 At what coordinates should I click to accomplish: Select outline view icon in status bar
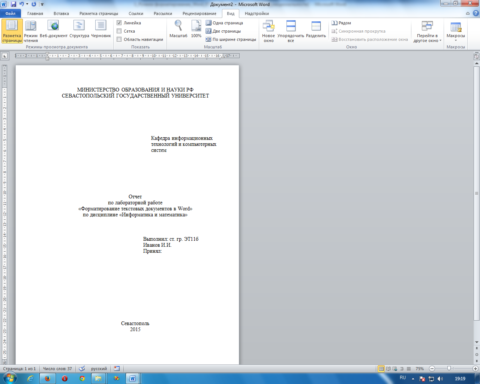pos(402,369)
